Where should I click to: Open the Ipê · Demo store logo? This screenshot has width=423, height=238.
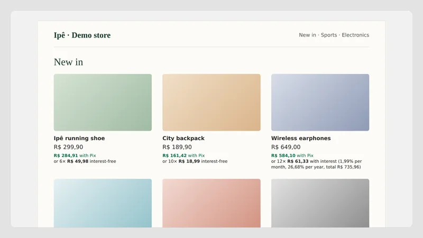(82, 35)
